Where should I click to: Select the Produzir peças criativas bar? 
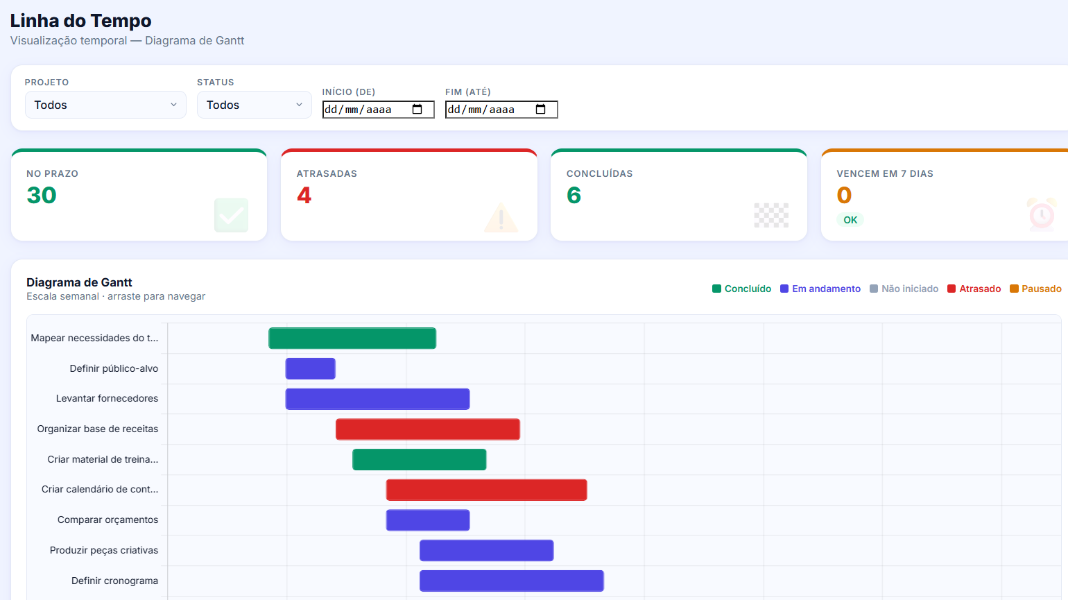[x=487, y=551]
